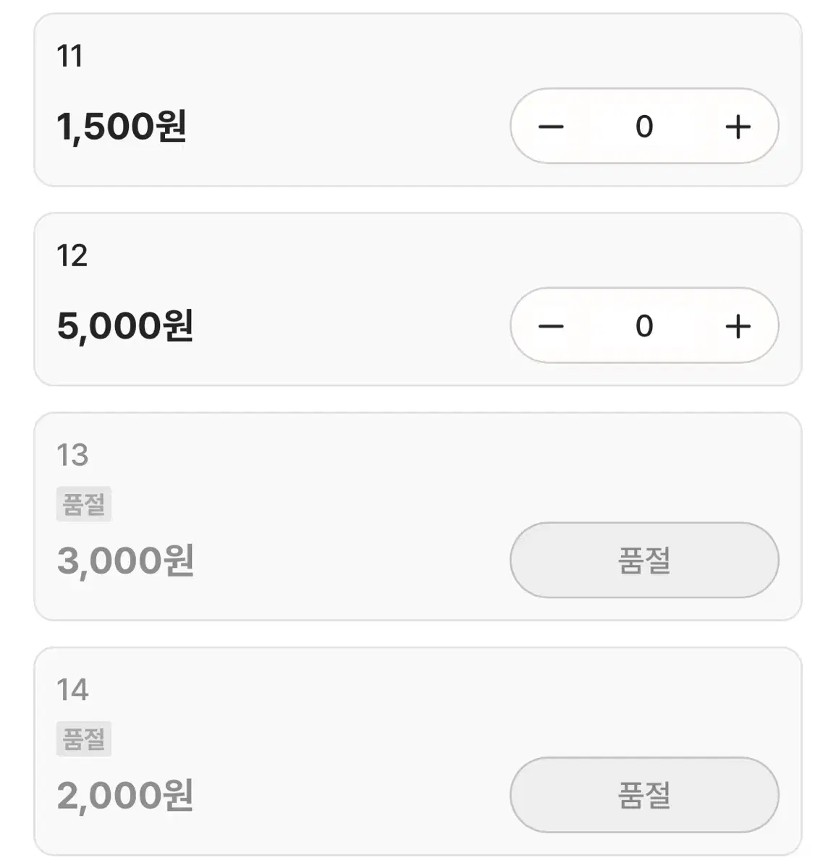This screenshot has width=836, height=868.
Task: Click the sold-out option title 13
Action: tap(72, 456)
